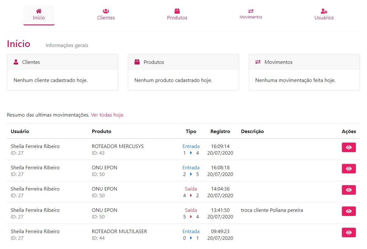Click the arrows icon in Movimentos card
The width and height of the screenshot is (367, 249).
tap(258, 62)
